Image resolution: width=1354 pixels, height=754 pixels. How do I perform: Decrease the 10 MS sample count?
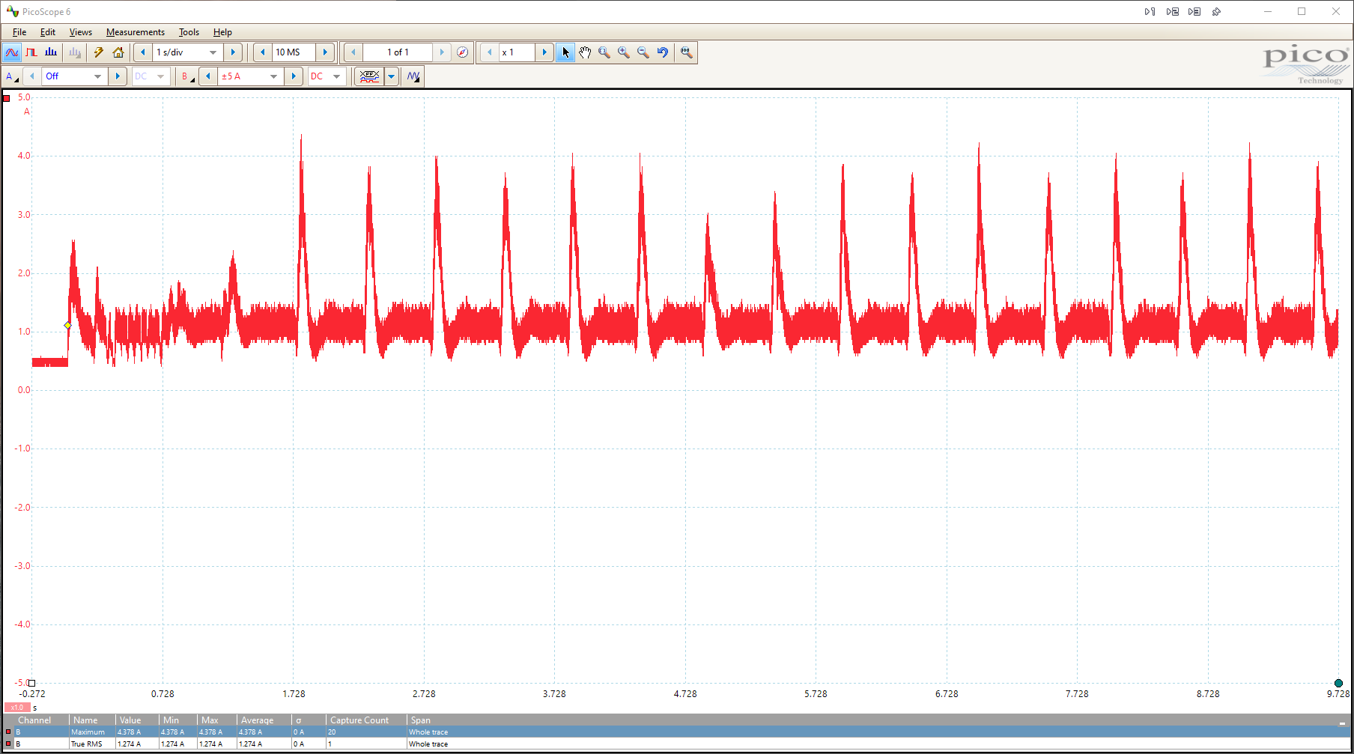(263, 52)
